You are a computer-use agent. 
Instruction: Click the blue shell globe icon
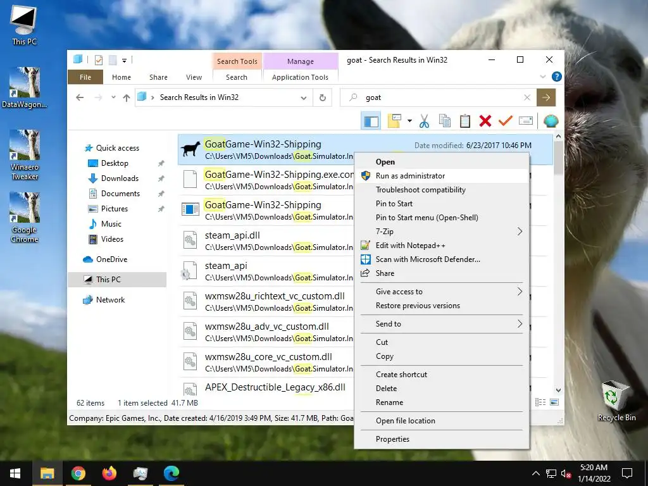tap(551, 121)
